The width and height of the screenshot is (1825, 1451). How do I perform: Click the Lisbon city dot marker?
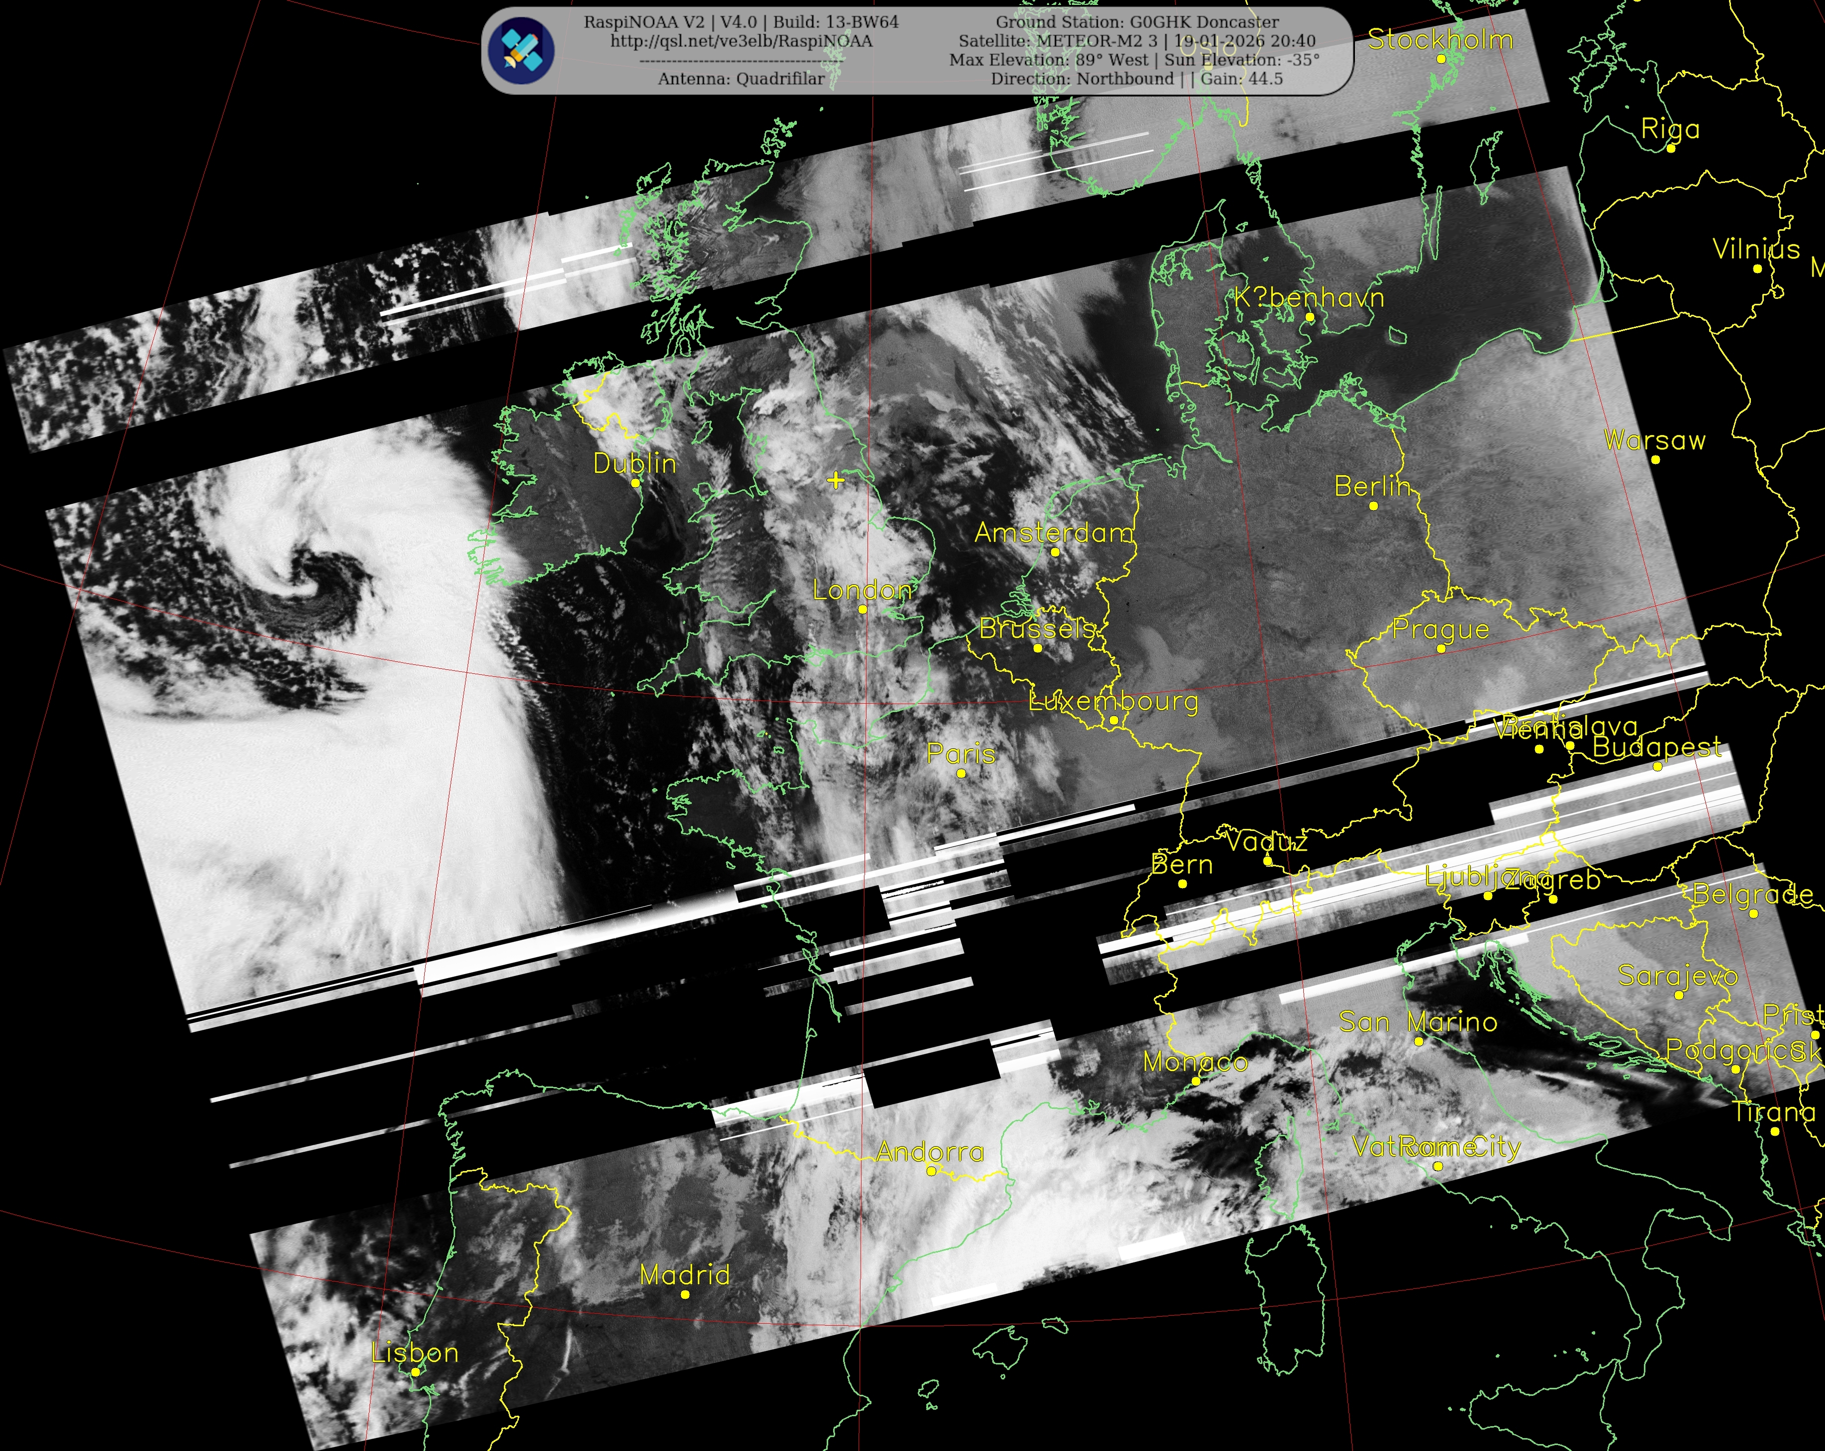tap(416, 1372)
